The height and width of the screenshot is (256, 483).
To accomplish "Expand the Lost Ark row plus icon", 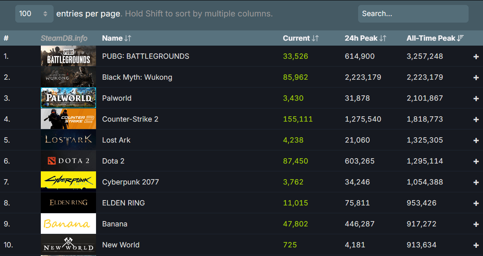I will point(476,141).
